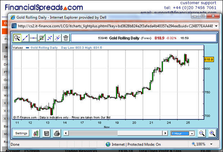Minimize the Gold Rolling Daily window
This screenshot has height=152, width=223.
pos(195,16)
